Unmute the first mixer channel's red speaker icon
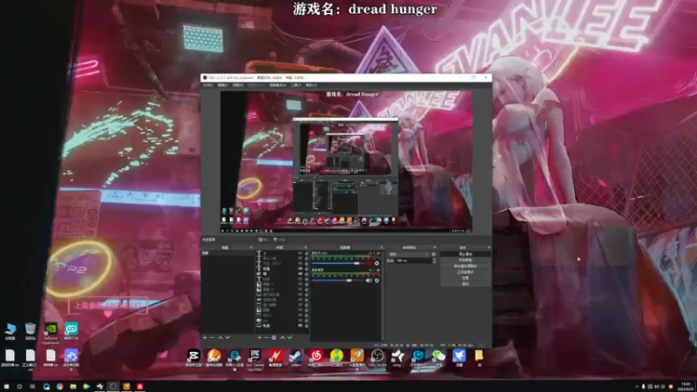 369,263
